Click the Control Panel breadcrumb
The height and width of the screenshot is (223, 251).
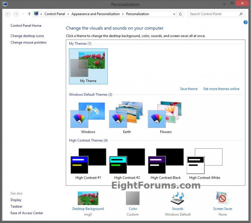point(54,14)
